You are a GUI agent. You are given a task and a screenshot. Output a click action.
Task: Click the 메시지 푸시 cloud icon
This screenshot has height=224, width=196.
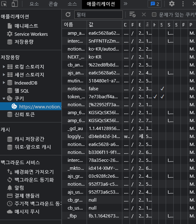(10, 212)
